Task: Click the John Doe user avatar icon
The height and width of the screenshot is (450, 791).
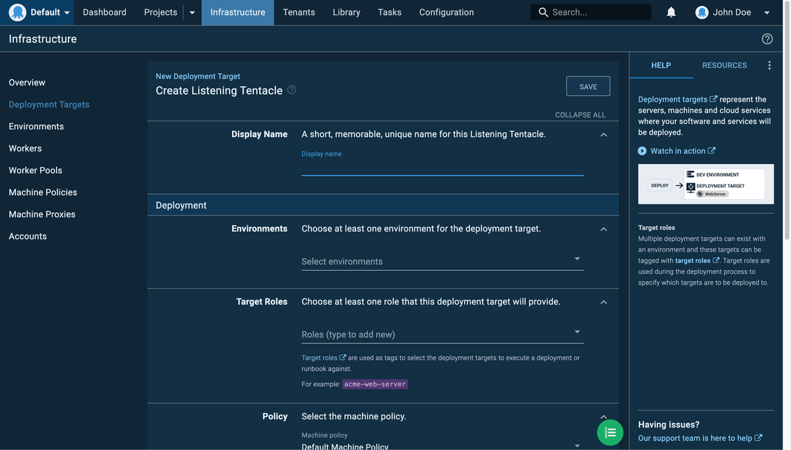Action: [702, 13]
